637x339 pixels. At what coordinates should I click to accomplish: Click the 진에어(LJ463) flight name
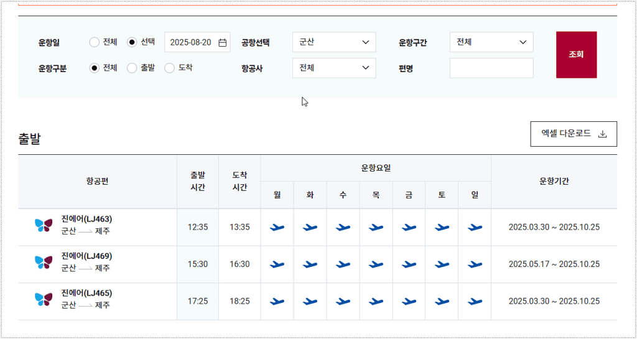click(86, 219)
